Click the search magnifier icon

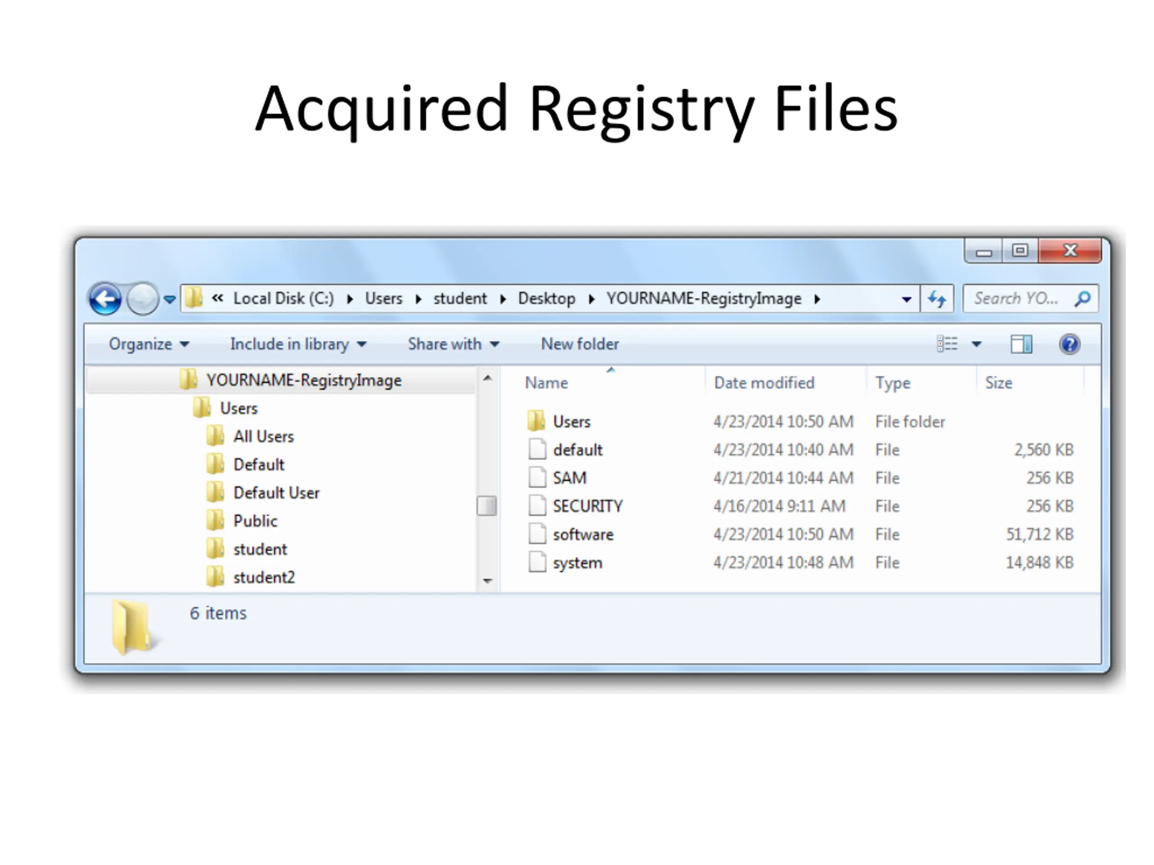coord(1082,299)
